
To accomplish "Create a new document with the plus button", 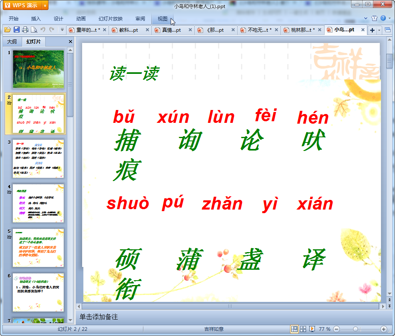I will point(372,30).
